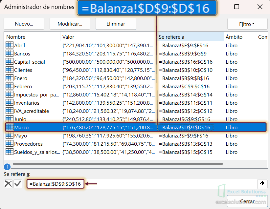
Task: Select the Proveedores name row
Action: [x=136, y=144]
